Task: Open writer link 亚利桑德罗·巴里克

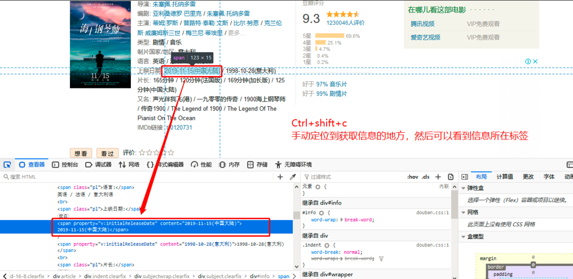Action: pyautogui.click(x=178, y=14)
